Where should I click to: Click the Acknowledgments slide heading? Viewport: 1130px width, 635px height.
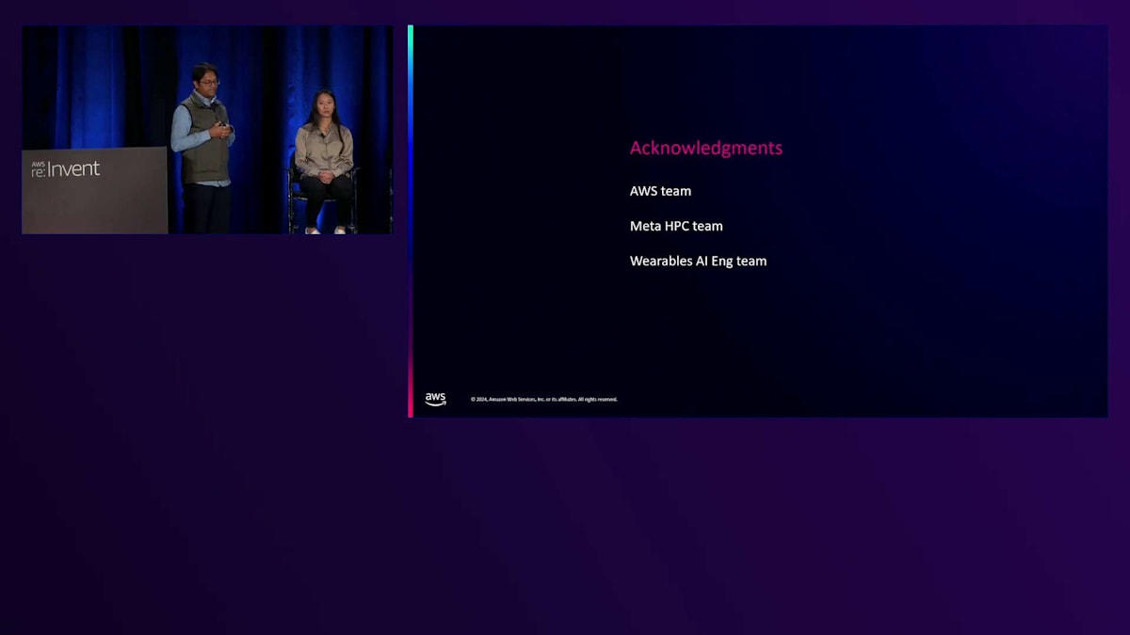pyautogui.click(x=706, y=148)
